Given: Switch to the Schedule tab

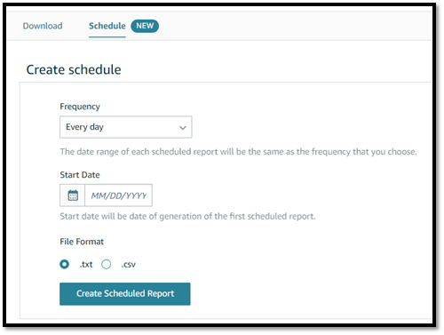Looking at the screenshot, I should point(107,26).
